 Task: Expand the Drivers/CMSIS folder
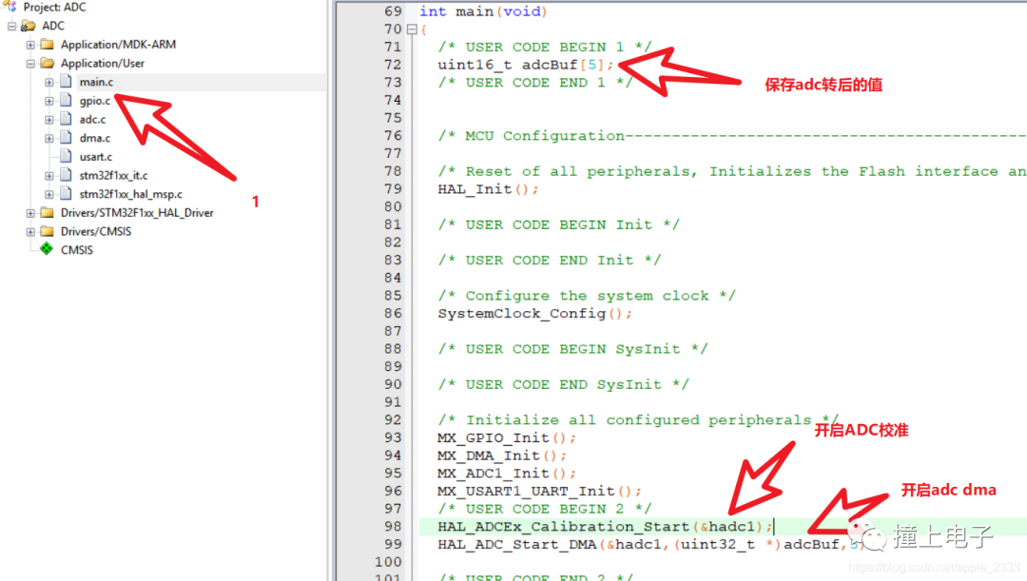coord(29,231)
